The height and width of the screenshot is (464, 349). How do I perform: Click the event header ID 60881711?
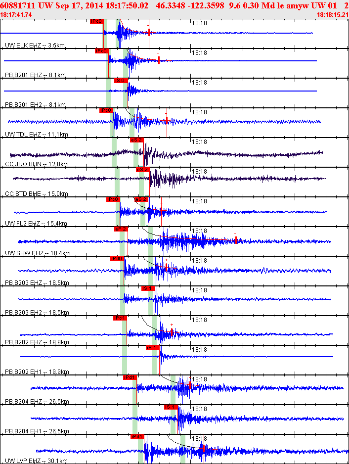17,5
